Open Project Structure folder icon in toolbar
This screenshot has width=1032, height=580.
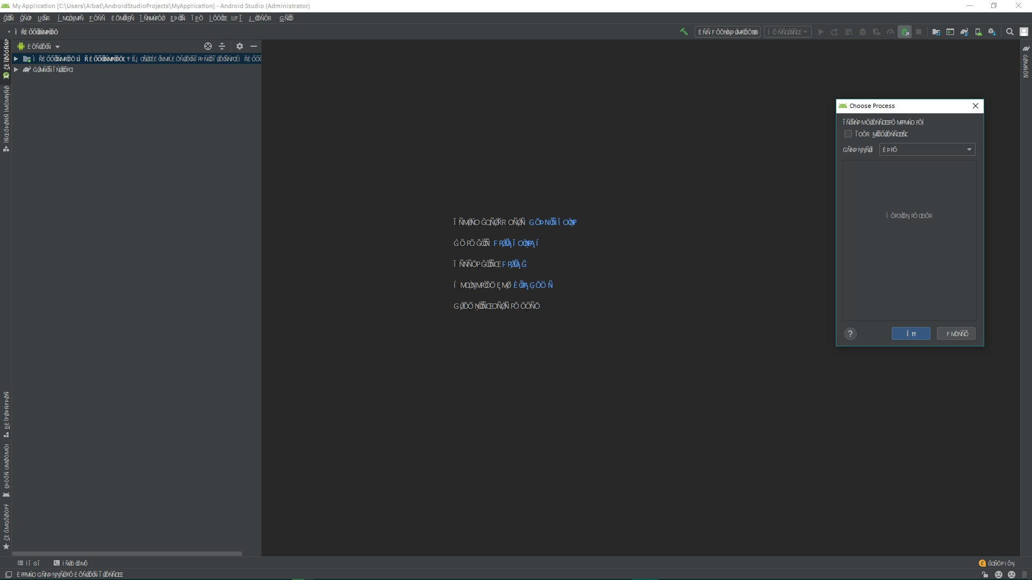pos(936,32)
